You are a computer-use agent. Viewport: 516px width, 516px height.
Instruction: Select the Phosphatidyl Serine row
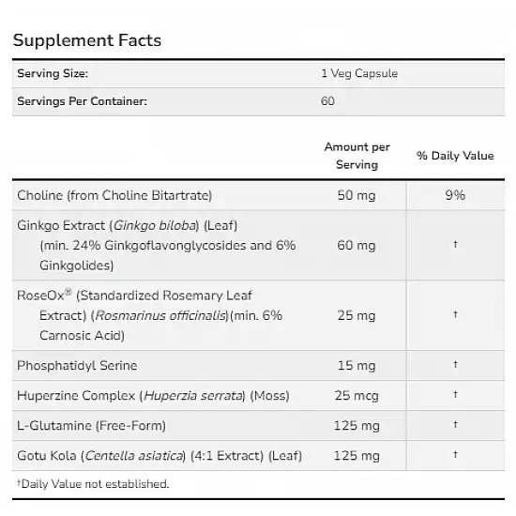258,366
